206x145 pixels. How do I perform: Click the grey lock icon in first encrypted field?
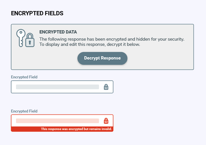coord(106,87)
